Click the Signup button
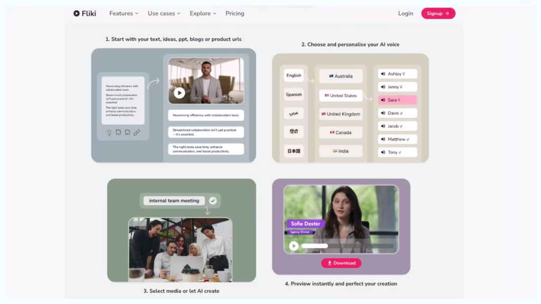The image size is (541, 304). [x=438, y=13]
